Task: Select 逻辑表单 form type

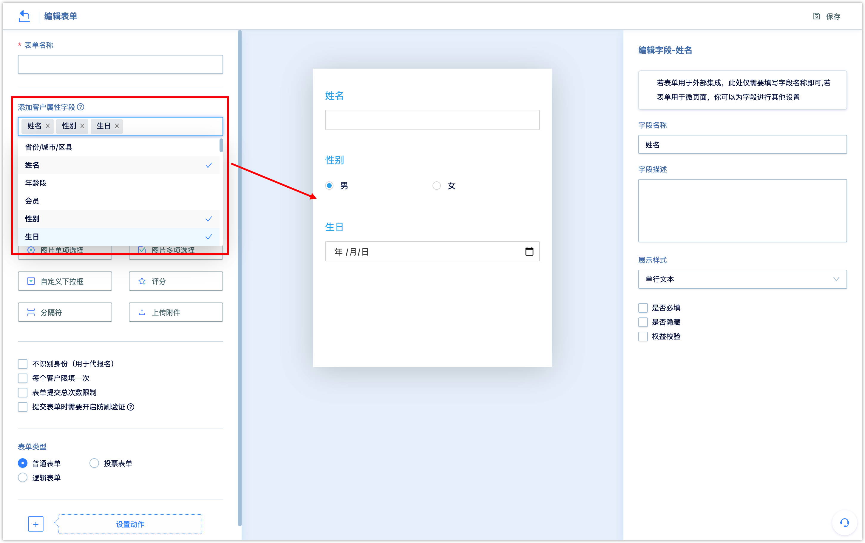Action: click(23, 478)
